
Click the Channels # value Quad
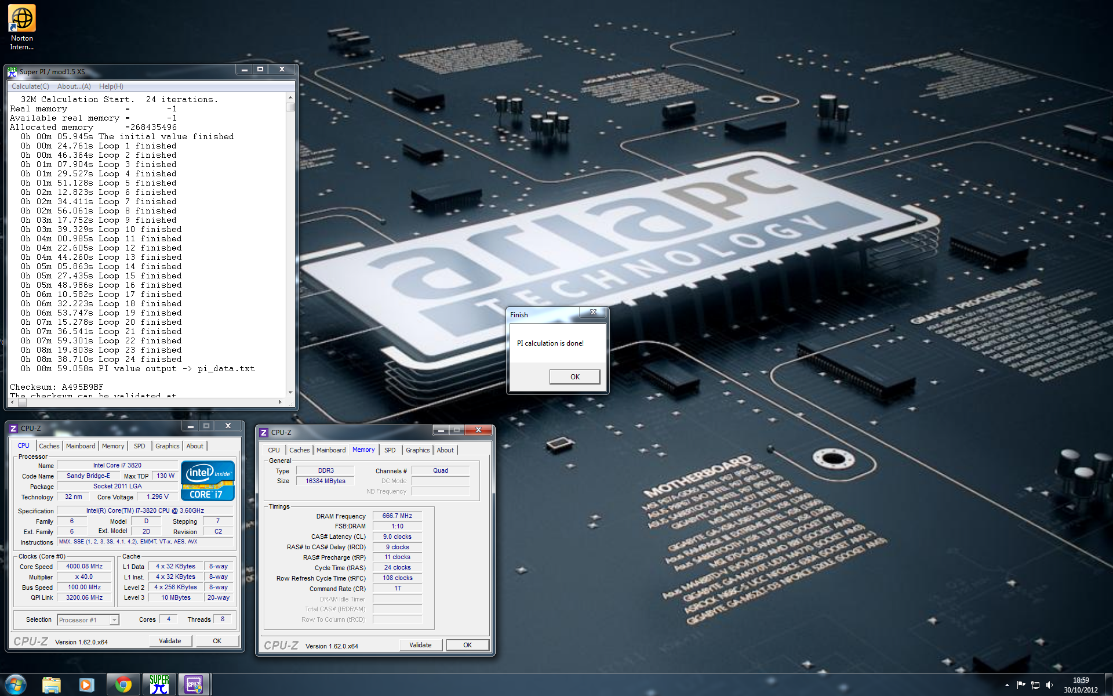[x=441, y=471]
